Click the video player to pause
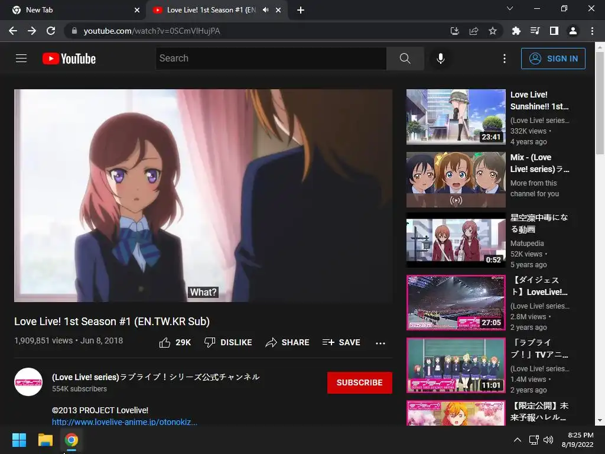 [203, 195]
